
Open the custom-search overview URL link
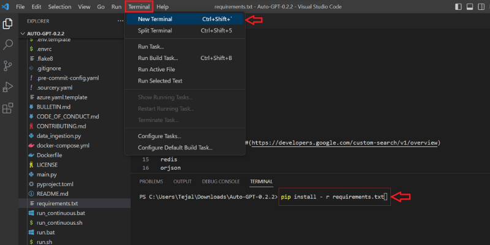tap(344, 143)
